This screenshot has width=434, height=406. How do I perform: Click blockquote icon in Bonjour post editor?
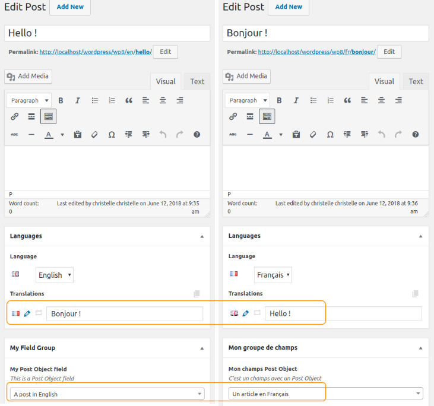(347, 100)
